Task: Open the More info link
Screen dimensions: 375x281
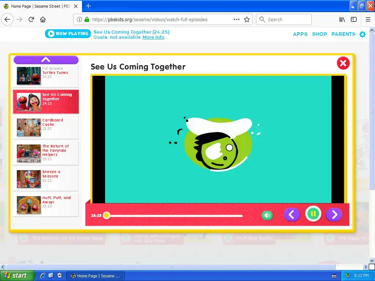Action: (x=153, y=37)
